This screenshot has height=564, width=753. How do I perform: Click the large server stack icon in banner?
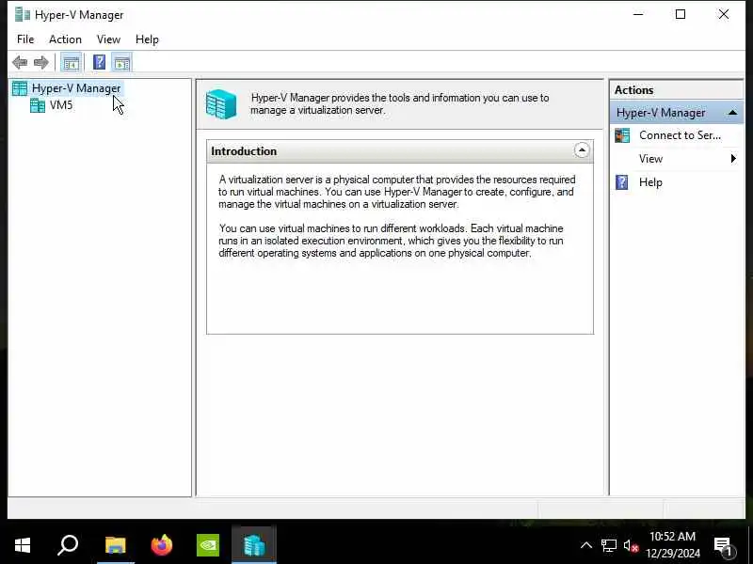coord(221,104)
